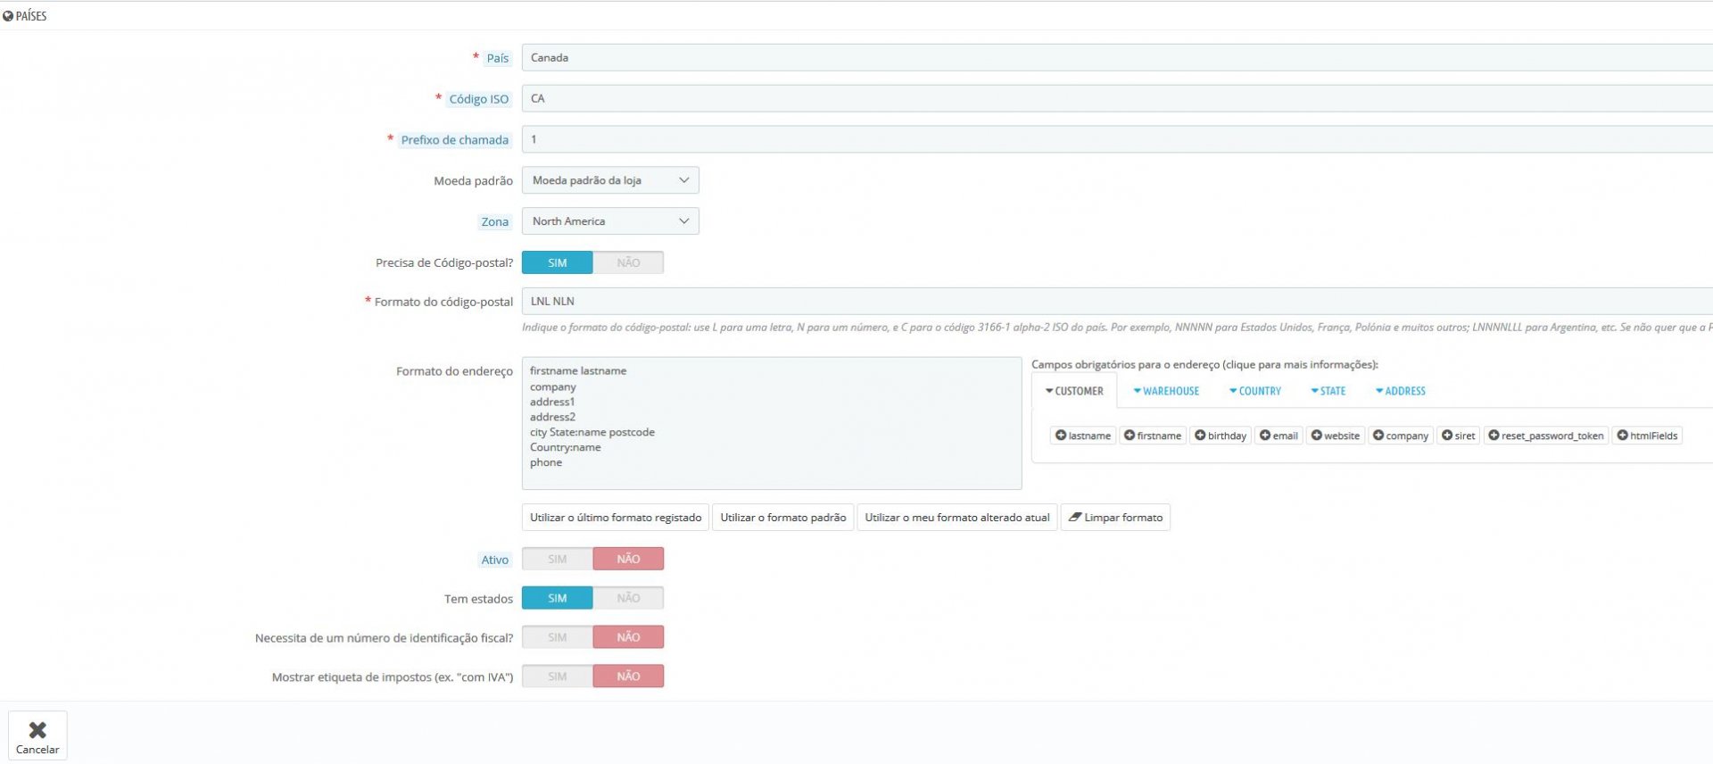The image size is (1713, 764).
Task: Click the Ativo field label
Action: coord(495,560)
